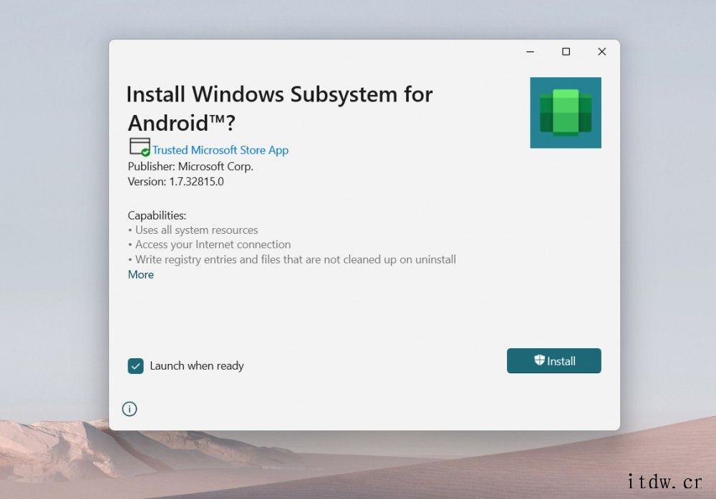Open the Trusted Microsoft Store App link
Viewport: 716px width, 499px height.
pos(220,150)
